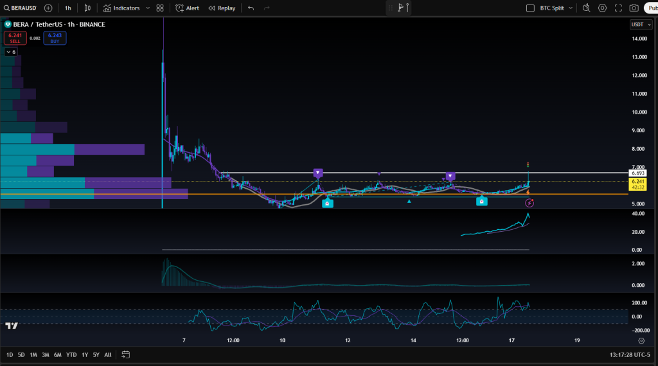Open time axis settings gear icon
This screenshot has height=366, width=658.
tap(641, 340)
